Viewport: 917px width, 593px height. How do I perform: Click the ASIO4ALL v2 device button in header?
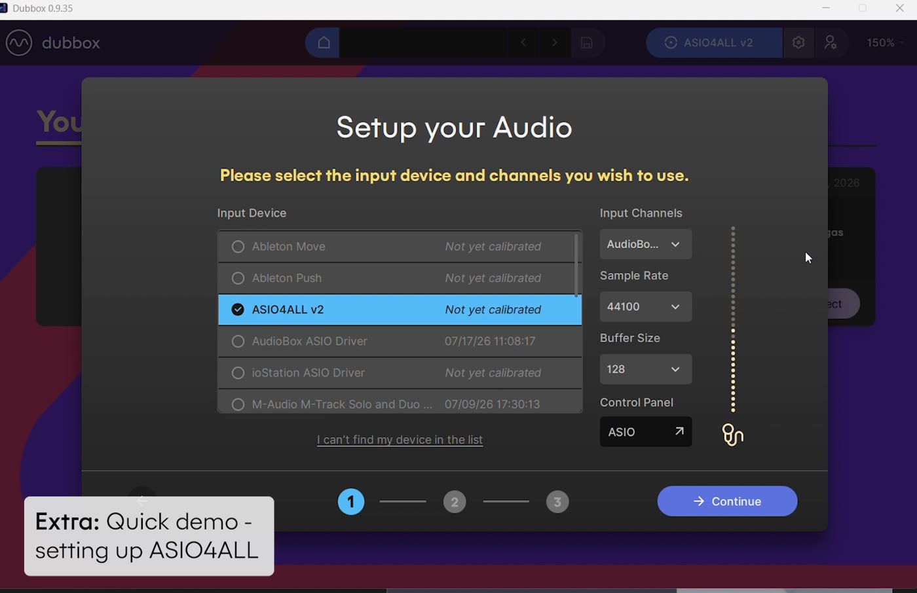pyautogui.click(x=714, y=43)
